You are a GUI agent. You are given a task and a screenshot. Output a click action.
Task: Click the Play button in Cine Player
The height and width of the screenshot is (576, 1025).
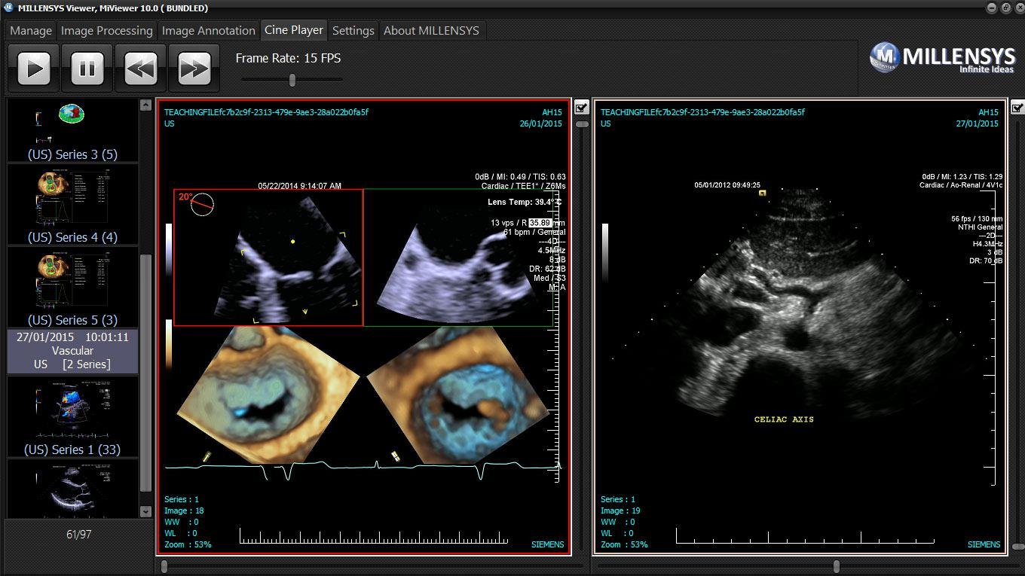click(x=34, y=69)
